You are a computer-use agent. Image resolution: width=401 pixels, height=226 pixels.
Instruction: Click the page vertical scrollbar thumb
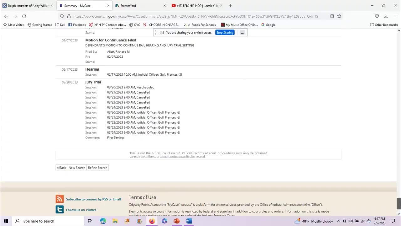399,204
